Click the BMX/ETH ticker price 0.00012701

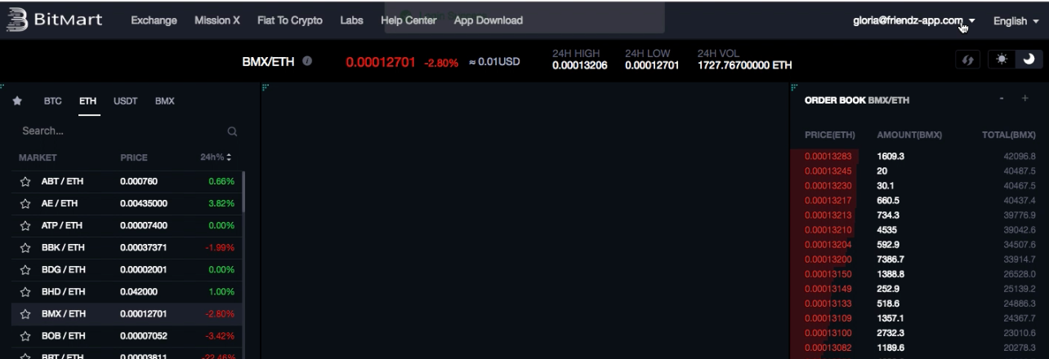(381, 62)
